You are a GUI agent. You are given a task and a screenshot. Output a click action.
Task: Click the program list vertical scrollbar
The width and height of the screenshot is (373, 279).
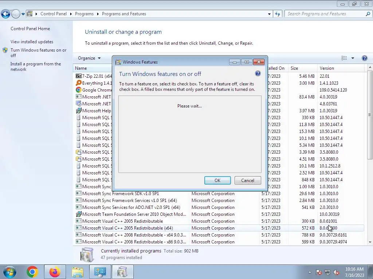coord(370,115)
